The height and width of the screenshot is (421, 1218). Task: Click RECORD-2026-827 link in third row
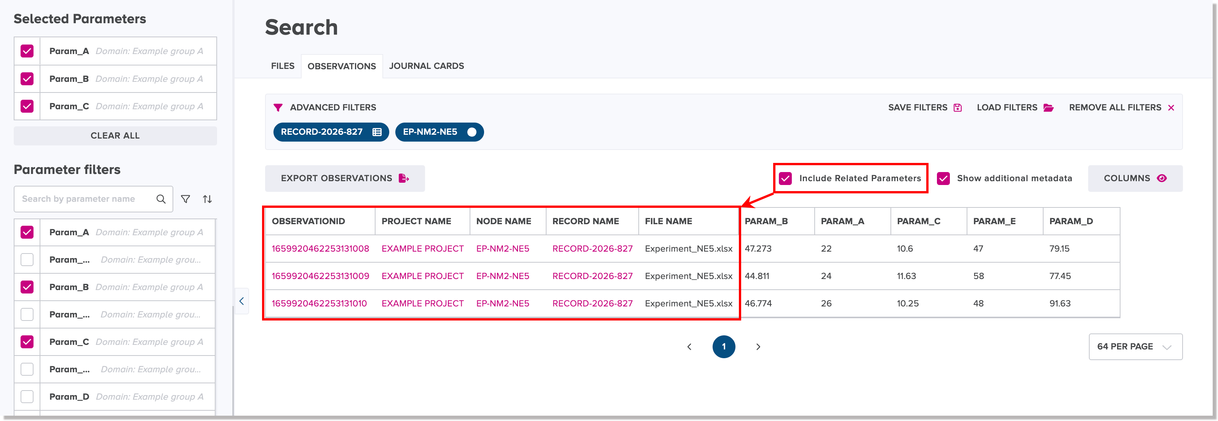coord(592,303)
